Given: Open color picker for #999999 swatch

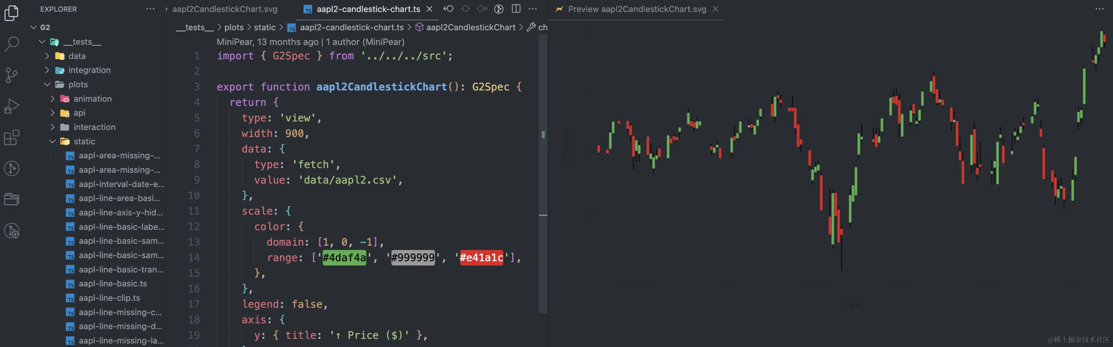Looking at the screenshot, I should point(413,258).
